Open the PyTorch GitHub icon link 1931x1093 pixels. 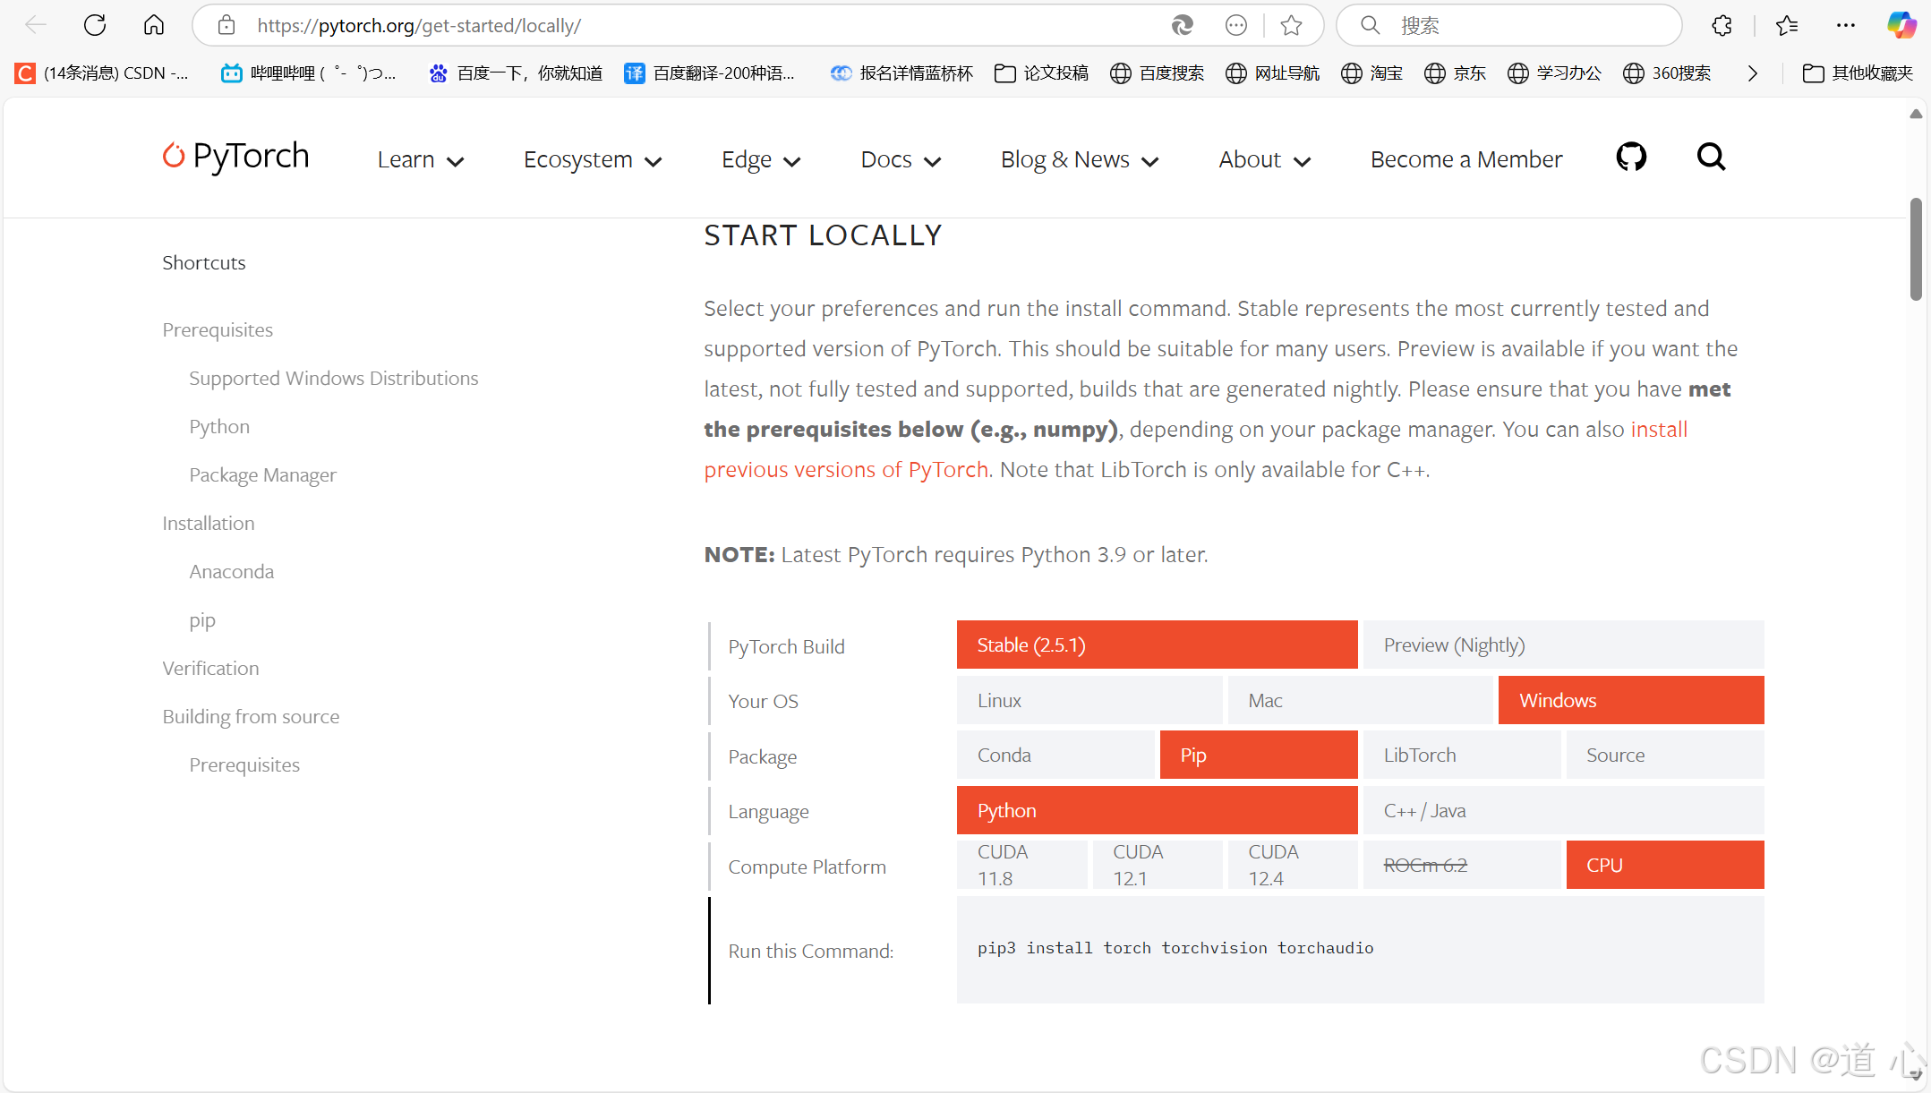tap(1630, 158)
